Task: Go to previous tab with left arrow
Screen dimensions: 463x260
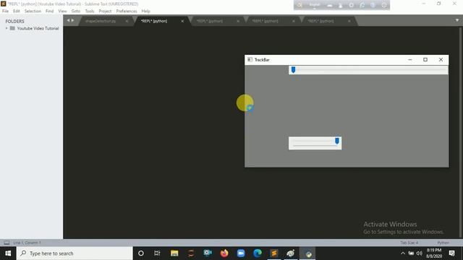Action: pyautogui.click(x=68, y=20)
